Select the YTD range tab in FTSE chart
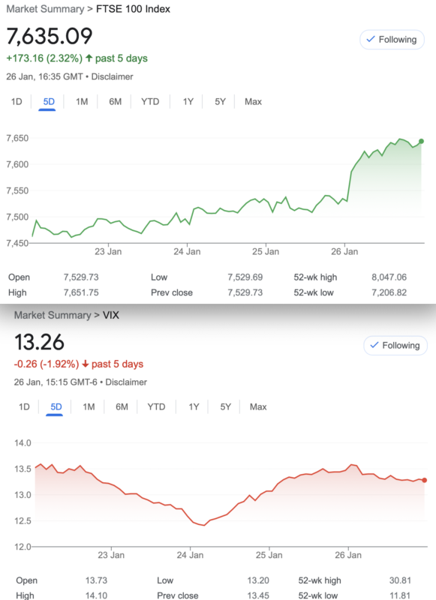The width and height of the screenshot is (436, 600). [x=150, y=102]
